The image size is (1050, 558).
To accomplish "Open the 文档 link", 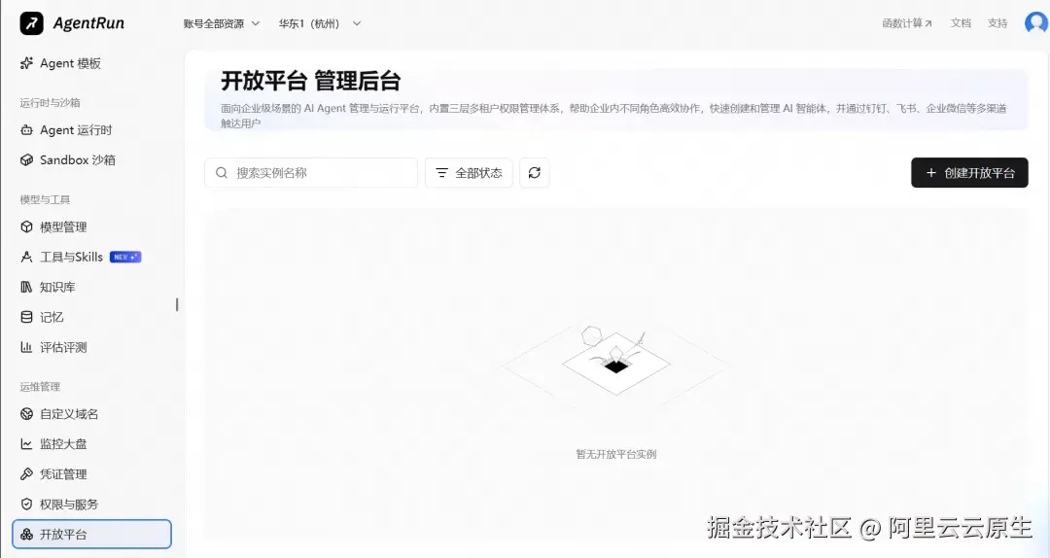I will tap(961, 23).
